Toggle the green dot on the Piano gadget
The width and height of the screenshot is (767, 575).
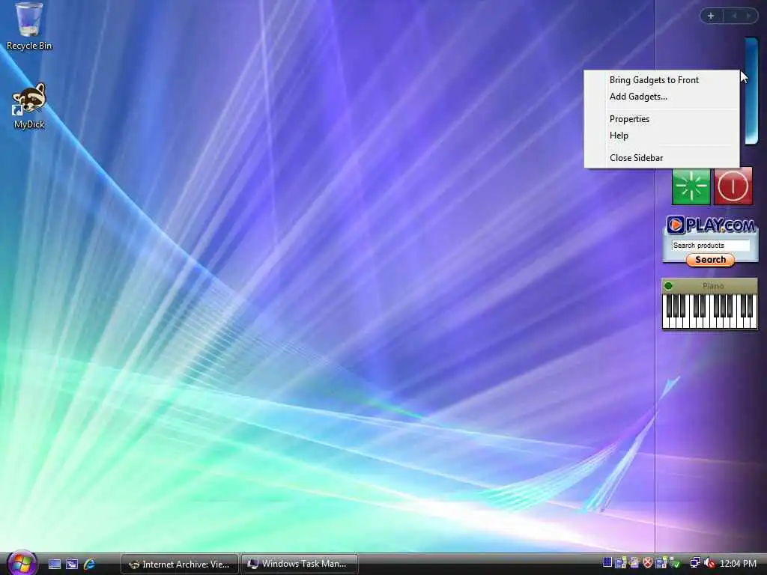click(669, 286)
